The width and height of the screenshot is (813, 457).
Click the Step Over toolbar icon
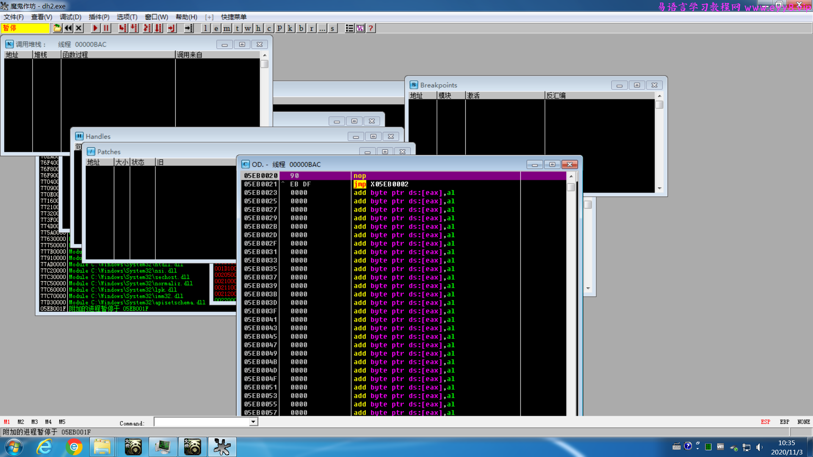(134, 28)
